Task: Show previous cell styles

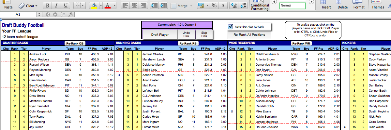Action: [274, 2]
